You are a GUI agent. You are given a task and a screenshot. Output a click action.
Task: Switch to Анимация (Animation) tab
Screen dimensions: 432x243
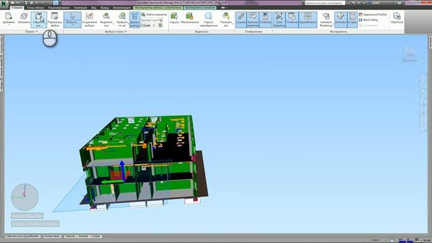(x=80, y=7)
